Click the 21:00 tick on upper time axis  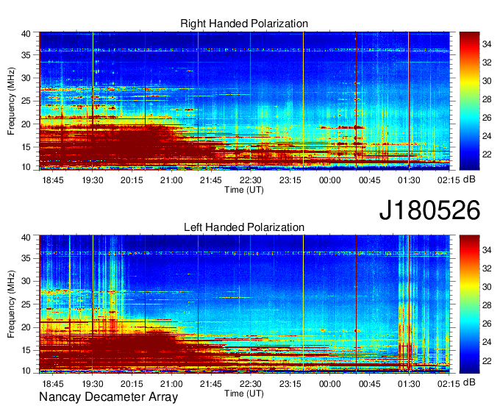point(171,180)
